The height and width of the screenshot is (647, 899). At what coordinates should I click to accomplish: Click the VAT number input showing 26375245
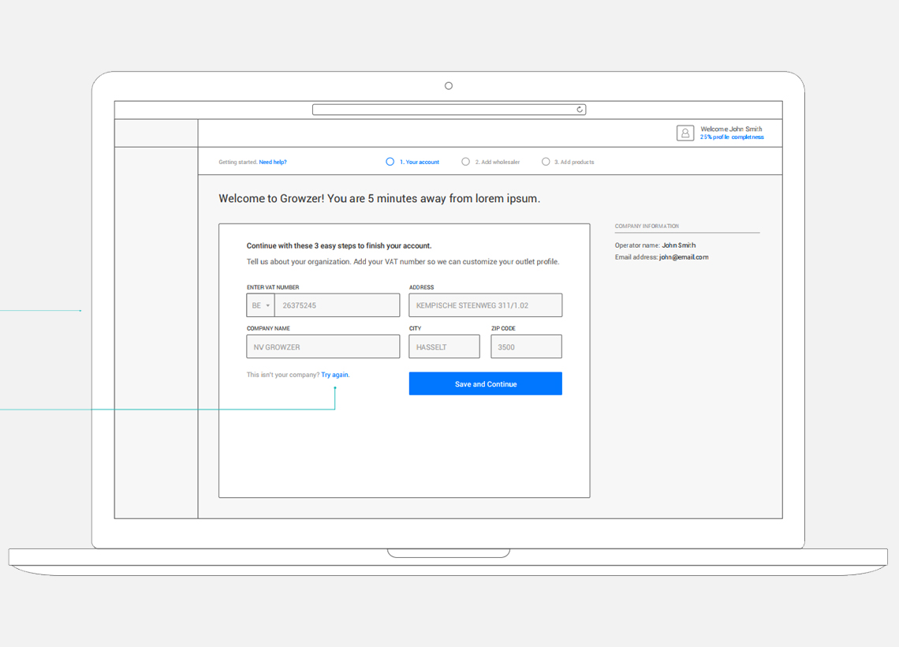point(338,305)
